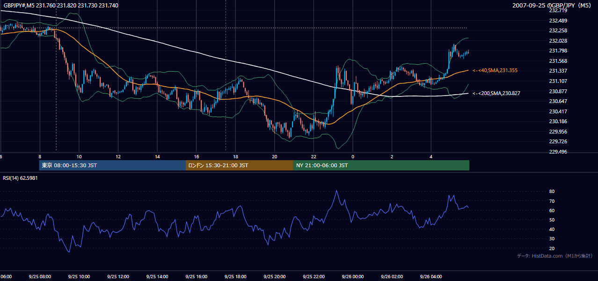Screen dimensions: 598x281
Task: Click price axis value 232.028
Action: coord(558,41)
